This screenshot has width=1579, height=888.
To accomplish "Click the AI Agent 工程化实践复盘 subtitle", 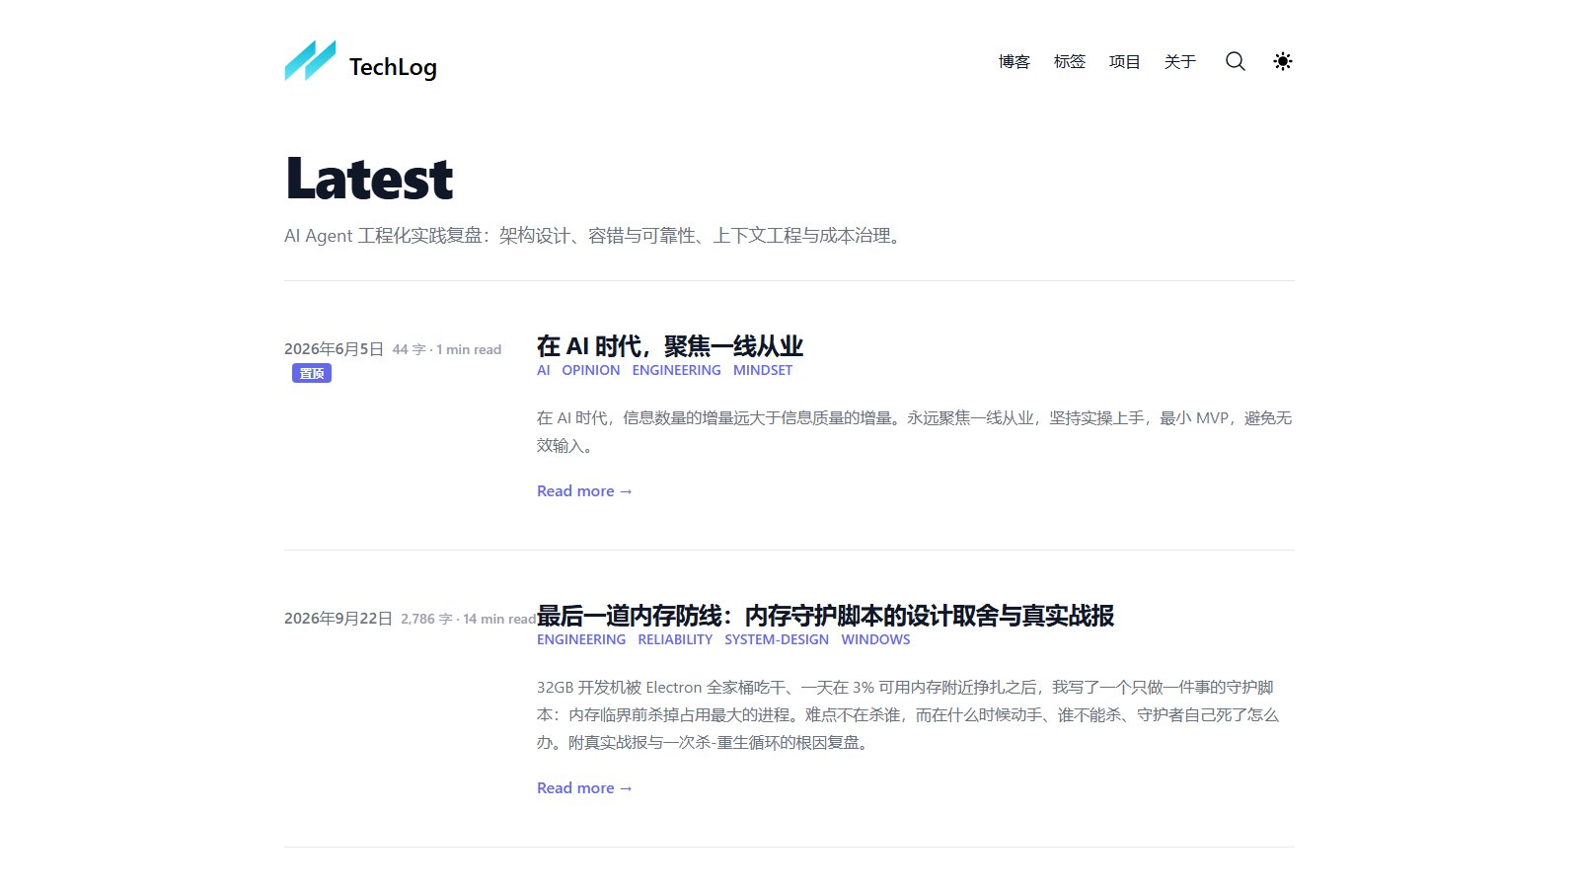I will (596, 236).
